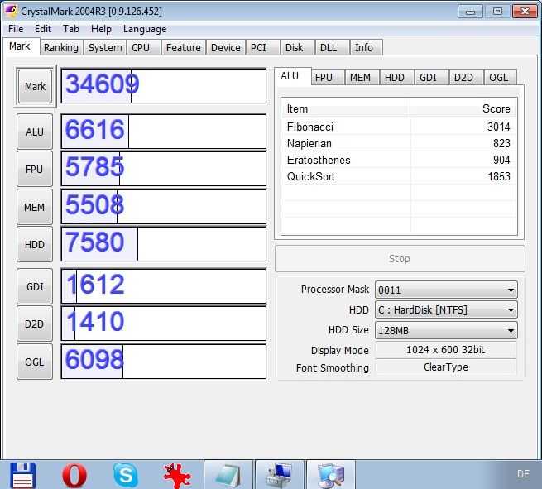Screen dimensions: 542x489
Task: Run the OGL benchmark button
Action: pyautogui.click(x=35, y=362)
